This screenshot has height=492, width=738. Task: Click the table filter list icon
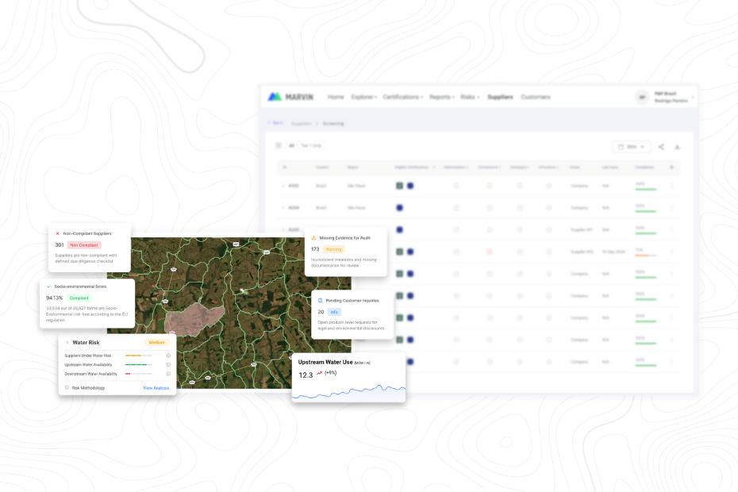(279, 145)
